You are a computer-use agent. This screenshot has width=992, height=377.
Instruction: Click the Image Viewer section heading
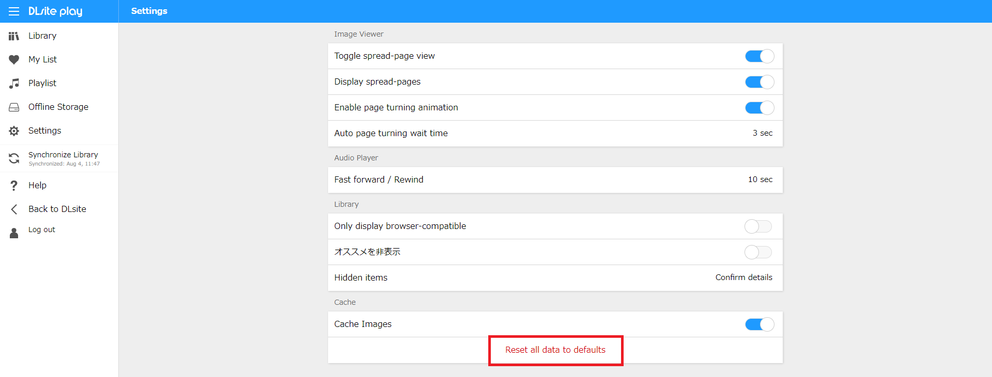(x=359, y=34)
